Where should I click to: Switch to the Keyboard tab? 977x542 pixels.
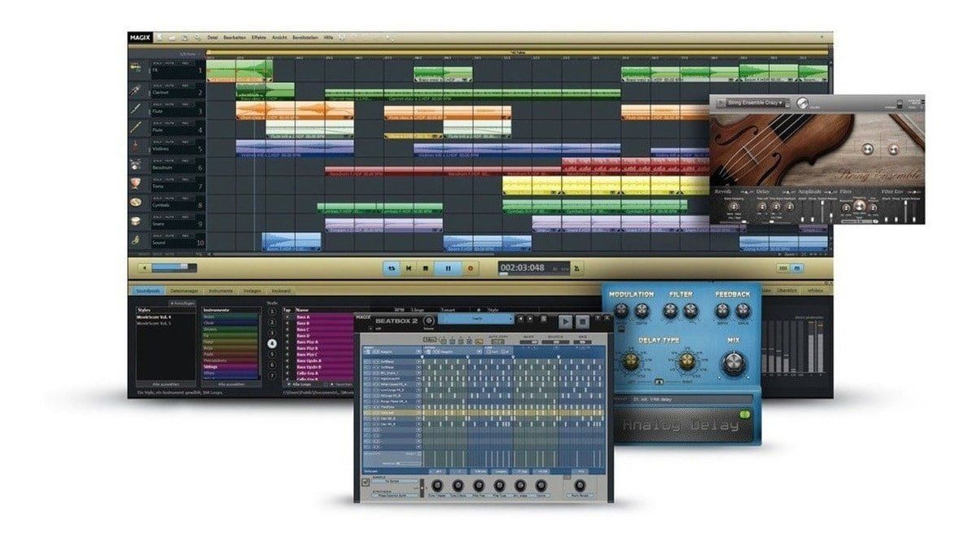[281, 291]
